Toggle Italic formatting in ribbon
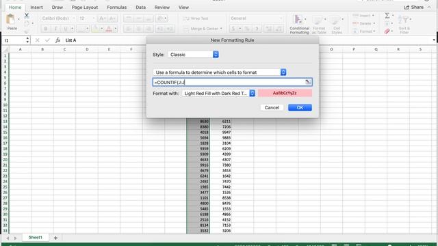 [55, 29]
